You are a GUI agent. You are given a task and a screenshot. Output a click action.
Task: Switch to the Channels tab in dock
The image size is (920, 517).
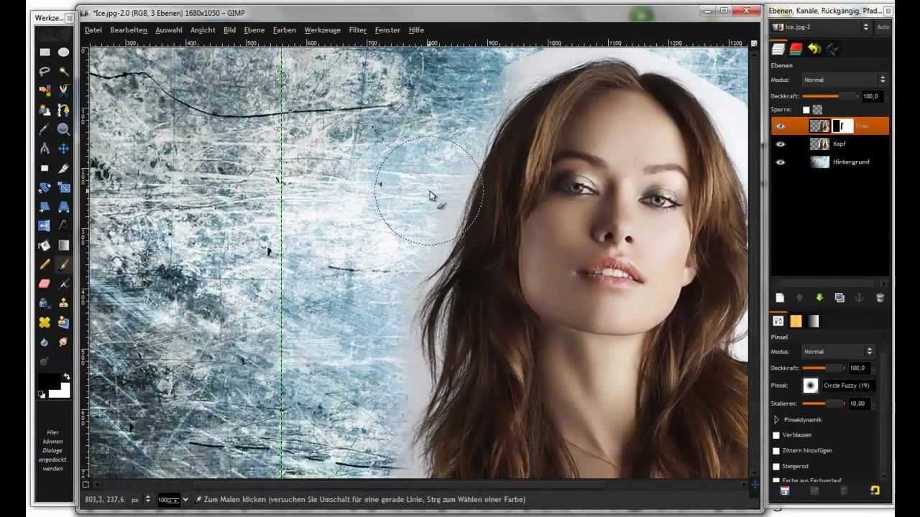click(796, 49)
